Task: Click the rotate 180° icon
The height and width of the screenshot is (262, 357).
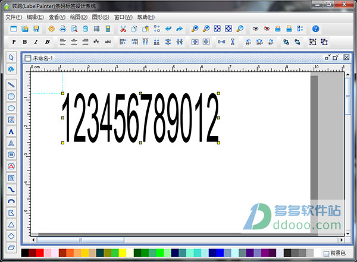Action: pyautogui.click(x=259, y=42)
